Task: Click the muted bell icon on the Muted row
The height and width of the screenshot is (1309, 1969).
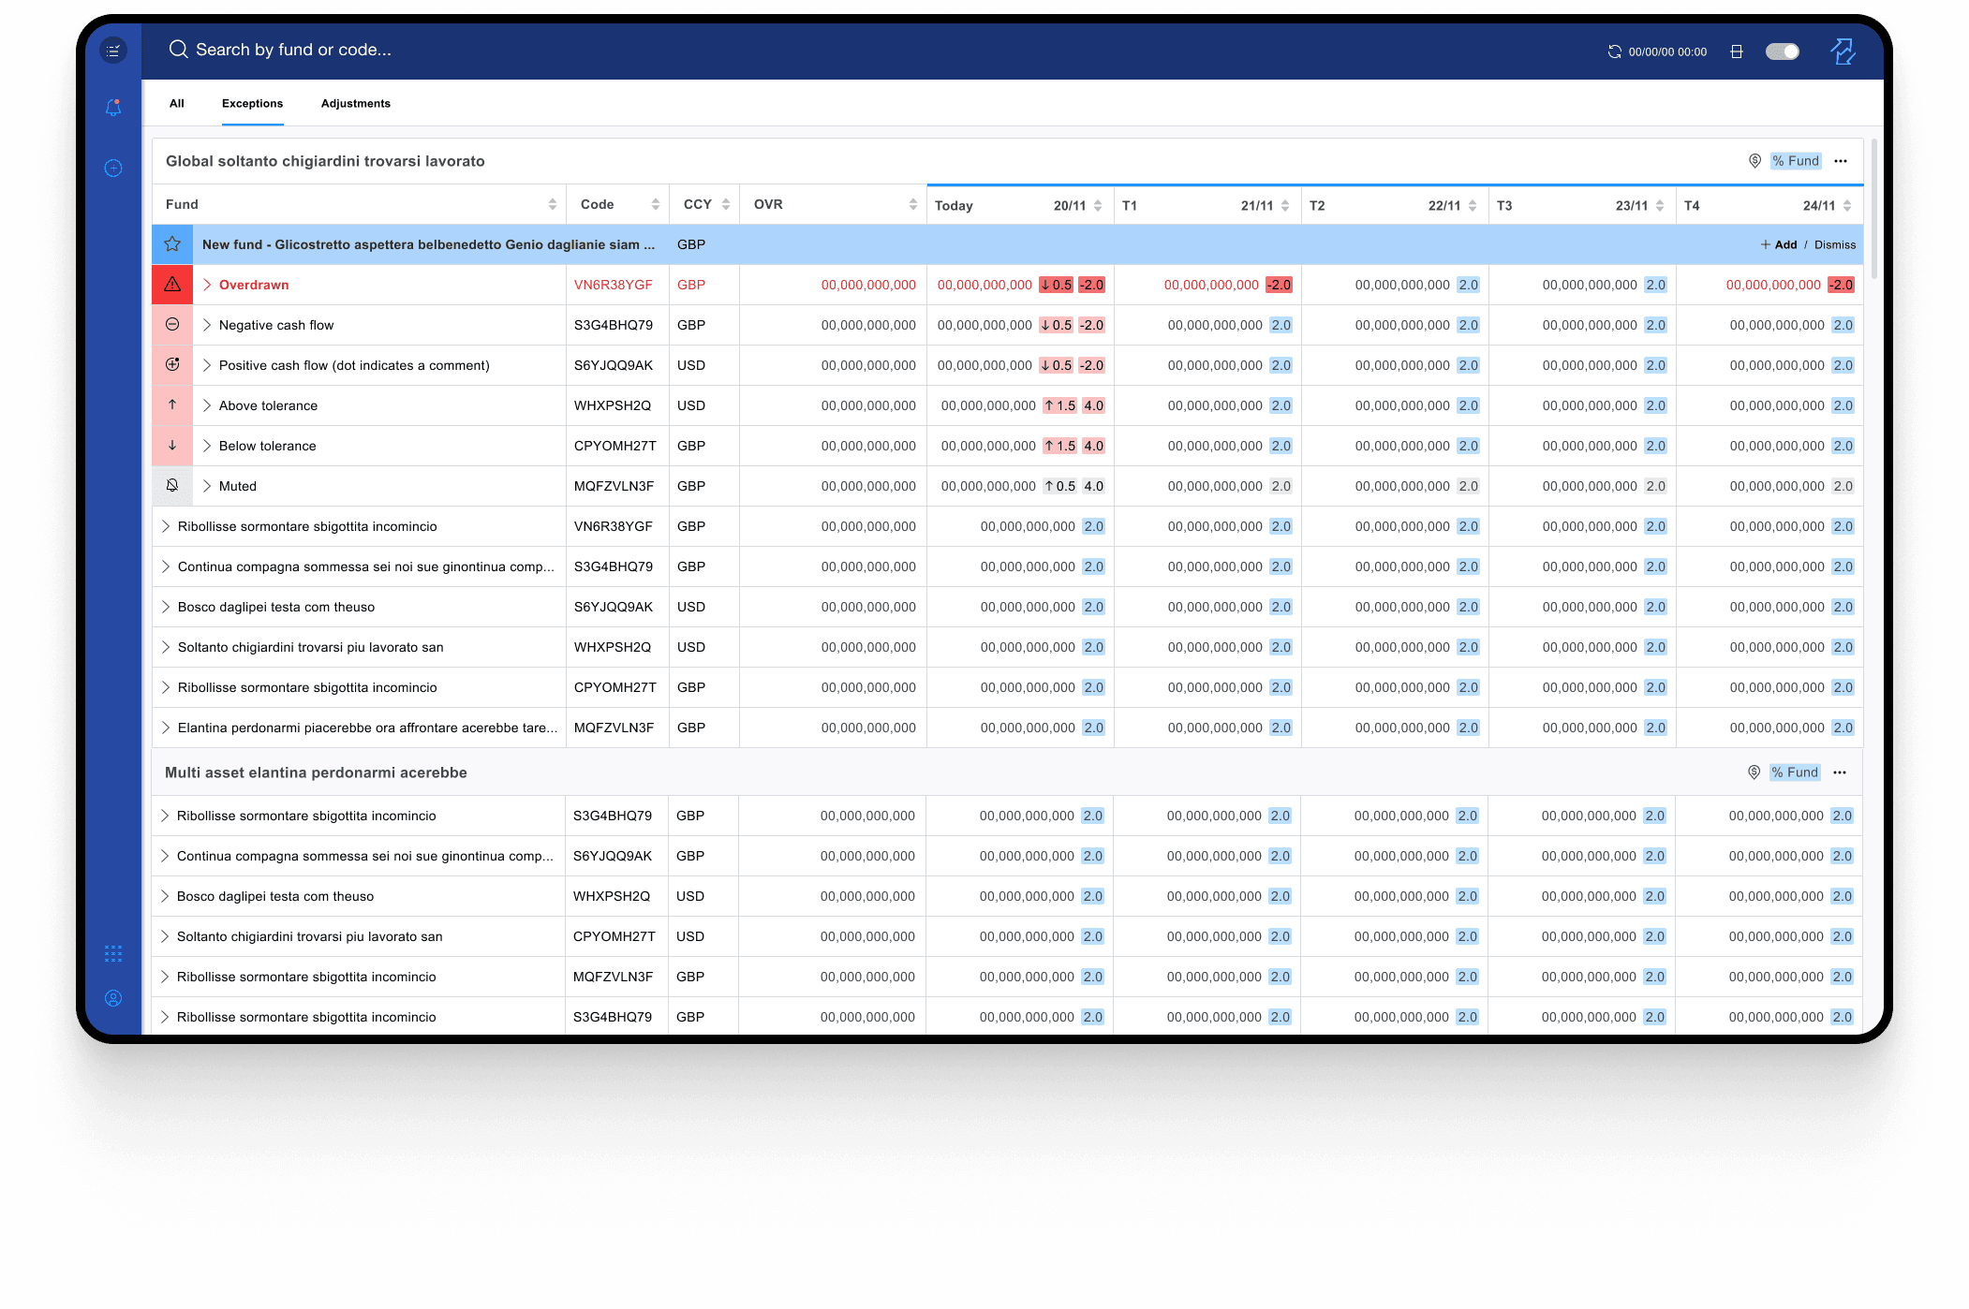Action: click(172, 486)
